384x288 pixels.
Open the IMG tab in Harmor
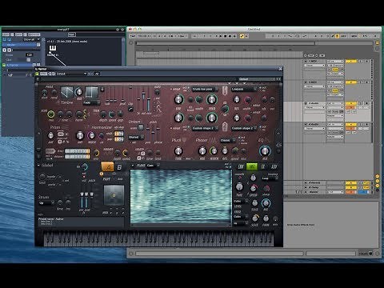click(x=252, y=166)
